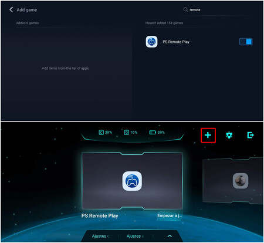Click the 'PS Remote Play' list label

[176, 42]
